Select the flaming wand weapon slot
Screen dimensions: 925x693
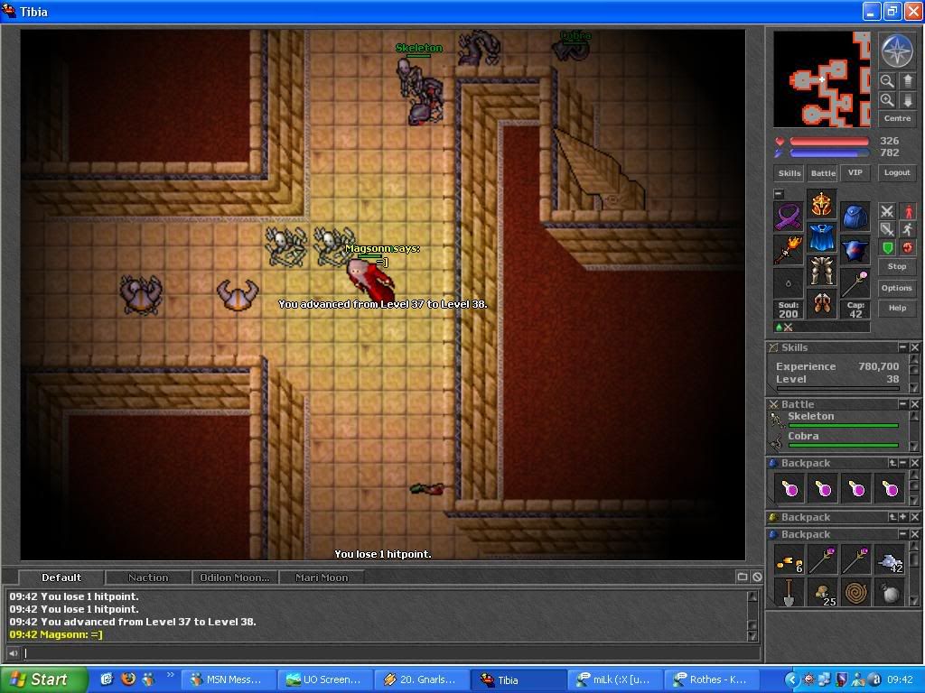pyautogui.click(x=789, y=250)
